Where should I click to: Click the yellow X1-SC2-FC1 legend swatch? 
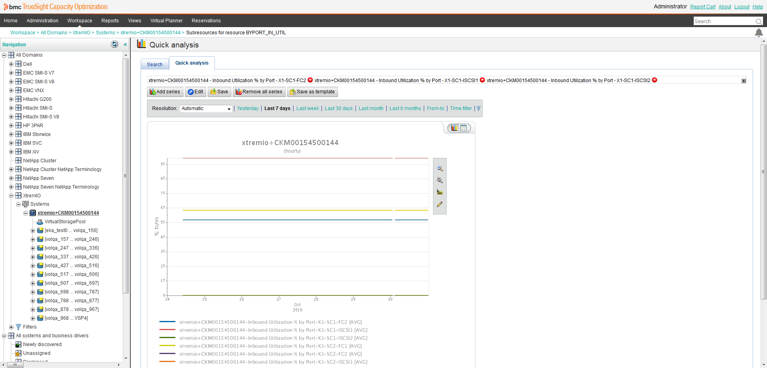click(x=167, y=346)
